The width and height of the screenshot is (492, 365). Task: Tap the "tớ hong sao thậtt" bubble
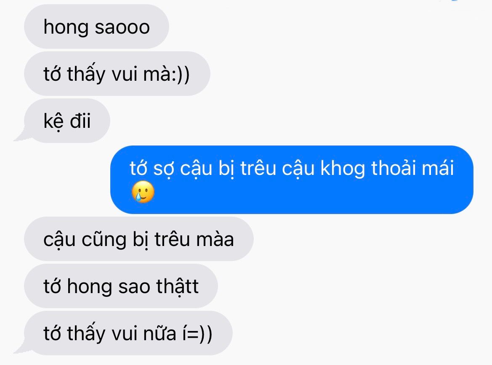tap(121, 286)
